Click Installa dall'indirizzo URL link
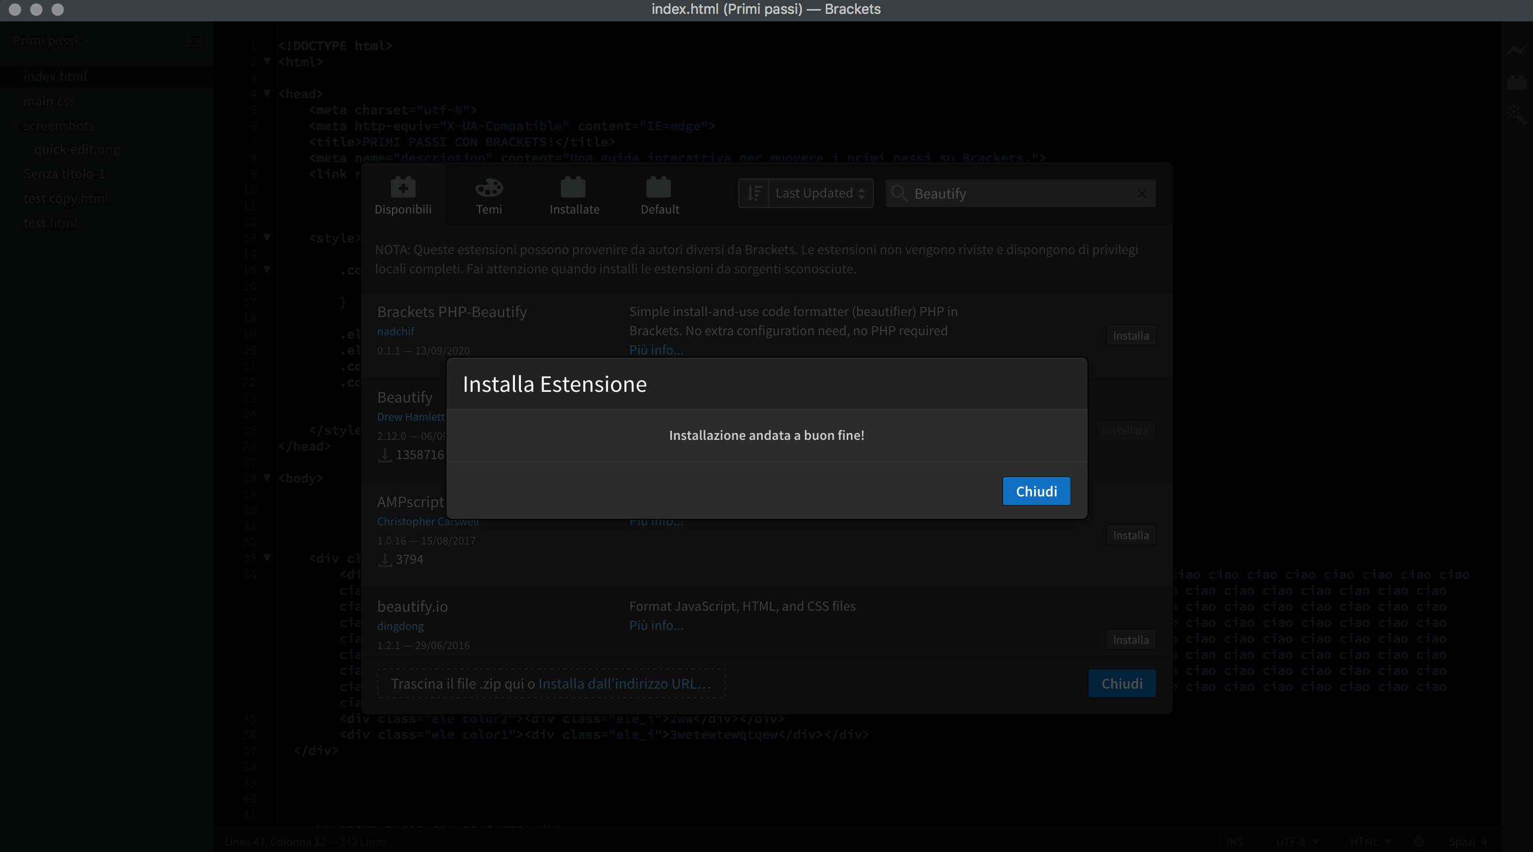 (624, 684)
